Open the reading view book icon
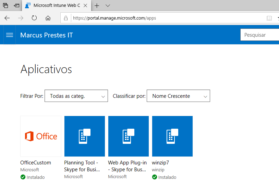 coord(269,18)
